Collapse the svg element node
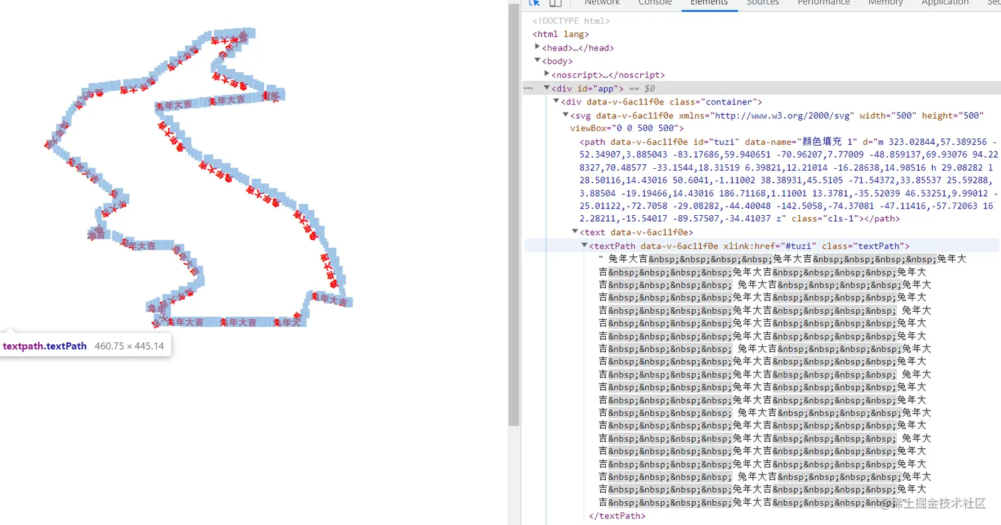The width and height of the screenshot is (1001, 525). tap(565, 115)
